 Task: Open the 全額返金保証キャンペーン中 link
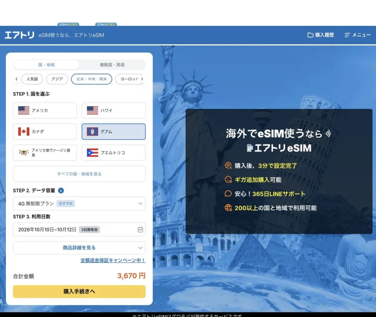pos(113,260)
